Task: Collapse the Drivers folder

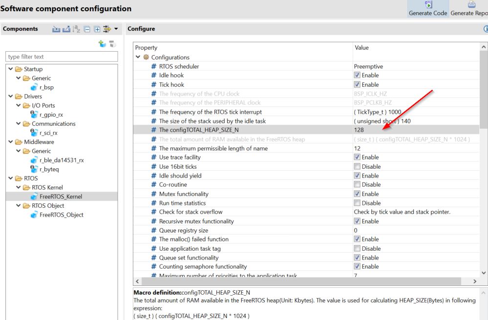Action: 11,96
